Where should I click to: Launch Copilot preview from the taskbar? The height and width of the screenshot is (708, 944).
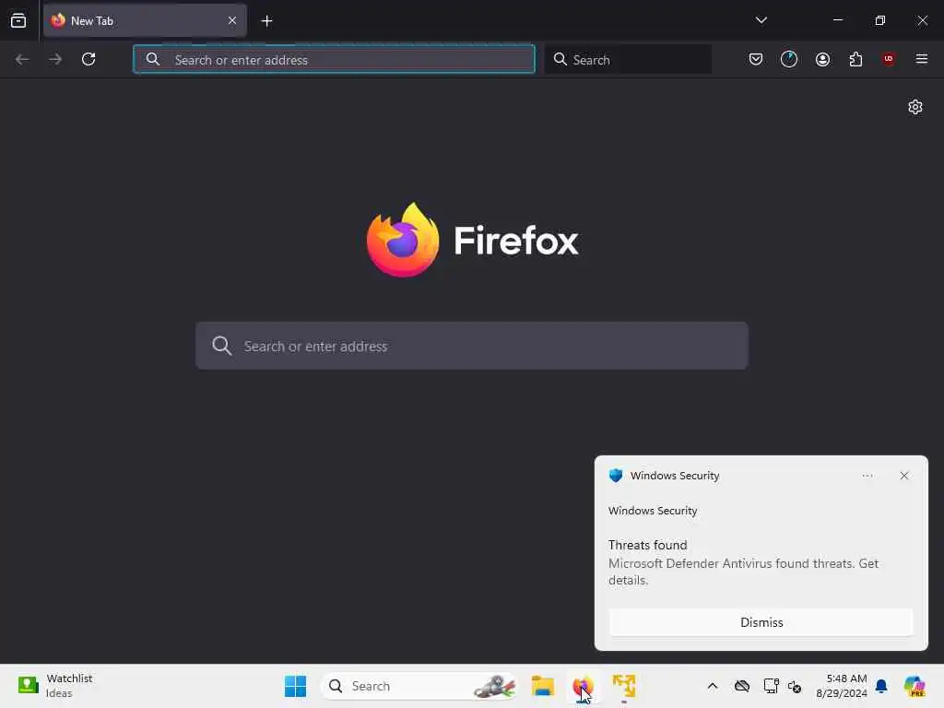[914, 686]
